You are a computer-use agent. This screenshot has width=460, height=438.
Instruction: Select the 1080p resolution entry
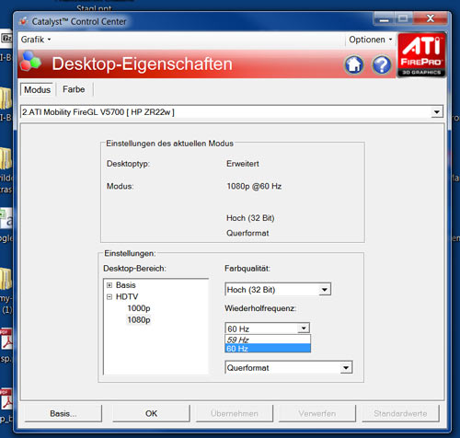point(139,320)
